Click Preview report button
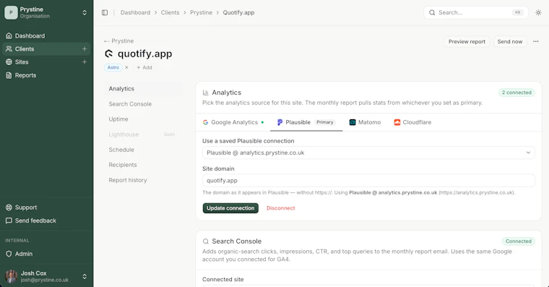 [x=467, y=41]
